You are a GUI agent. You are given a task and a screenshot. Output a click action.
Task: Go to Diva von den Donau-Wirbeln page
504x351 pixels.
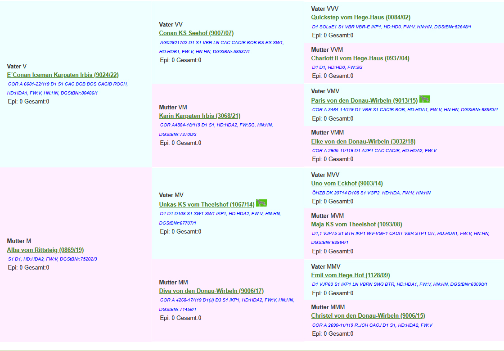tap(211, 291)
